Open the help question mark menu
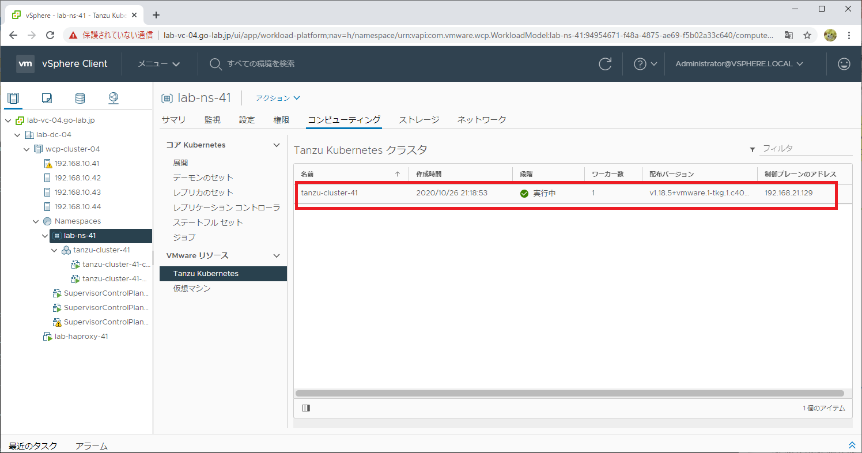Image resolution: width=862 pixels, height=453 pixels. pos(645,64)
